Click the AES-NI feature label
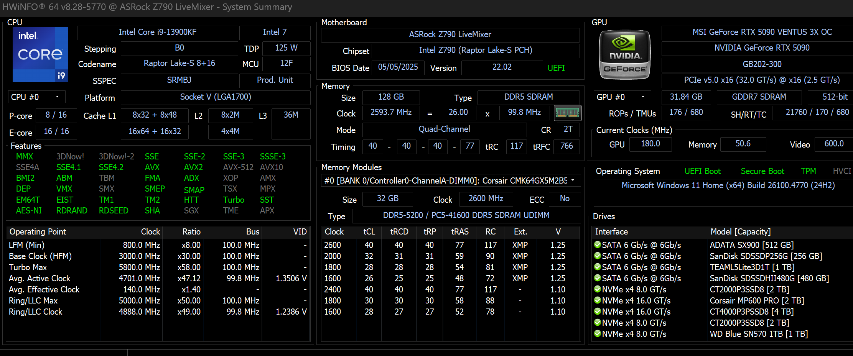Screen dimensions: 853x356 (29, 211)
